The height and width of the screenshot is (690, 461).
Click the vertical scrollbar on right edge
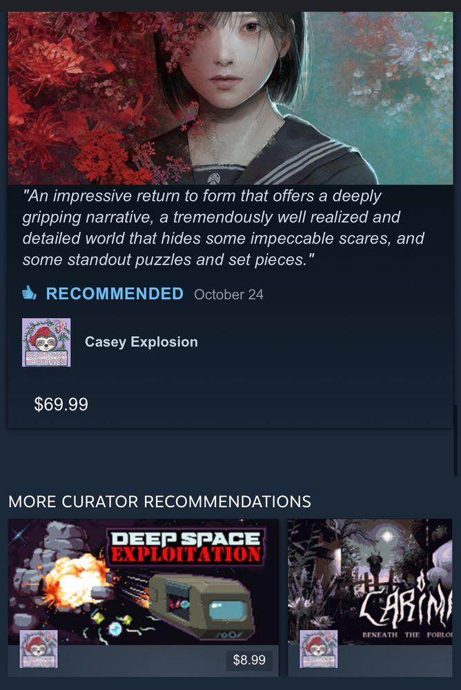(455, 440)
